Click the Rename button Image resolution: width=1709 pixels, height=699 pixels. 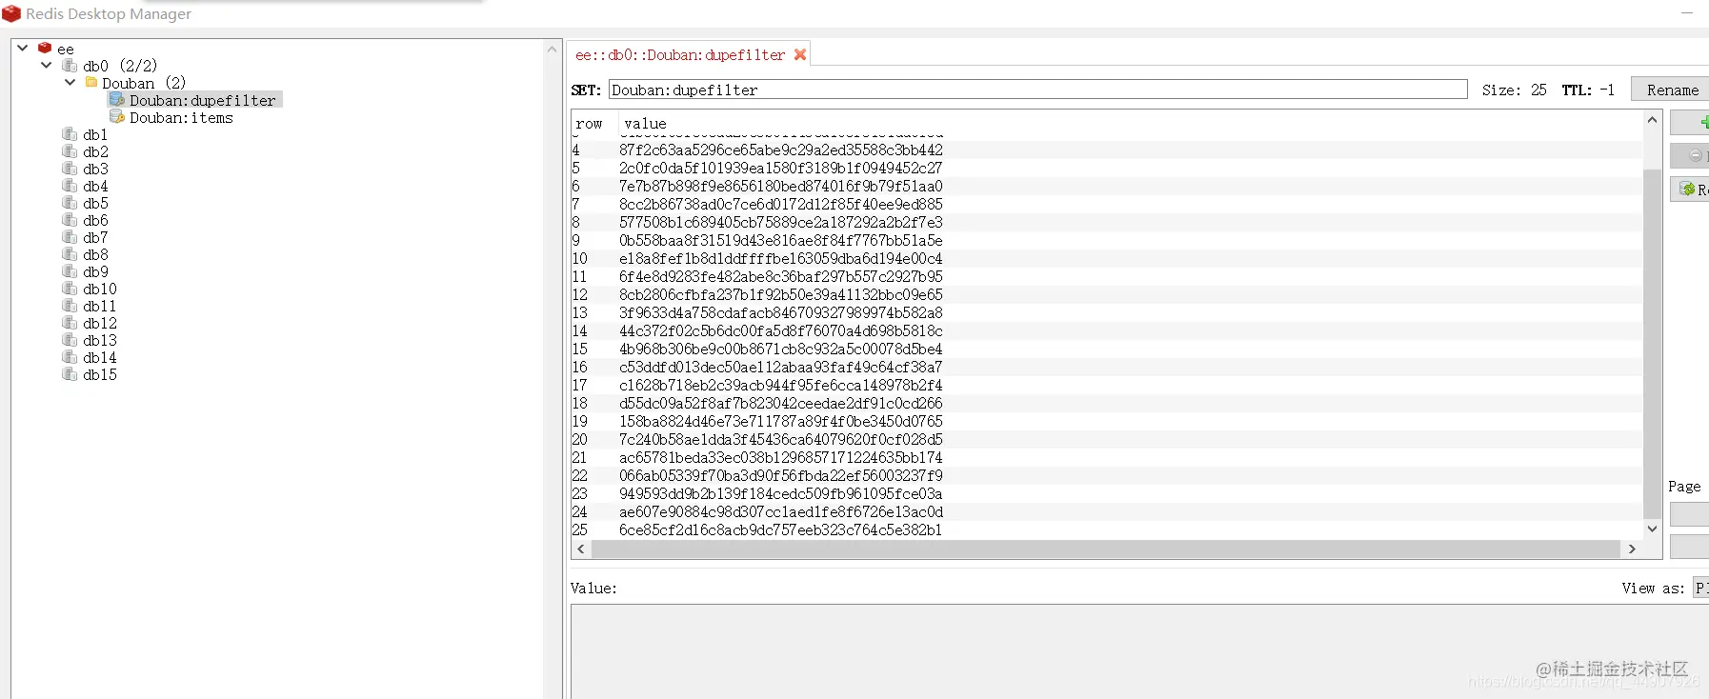(x=1672, y=90)
